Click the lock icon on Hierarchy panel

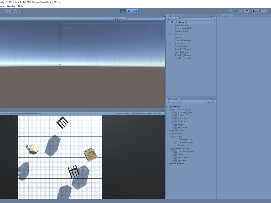pos(211,16)
